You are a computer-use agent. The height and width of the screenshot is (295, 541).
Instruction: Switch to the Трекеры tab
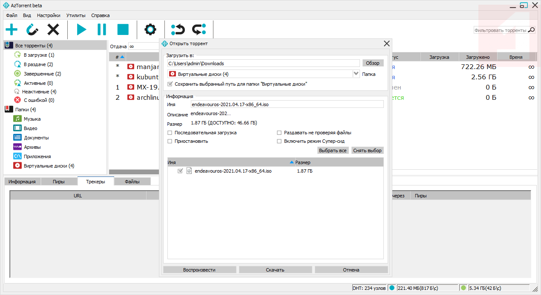(96, 181)
